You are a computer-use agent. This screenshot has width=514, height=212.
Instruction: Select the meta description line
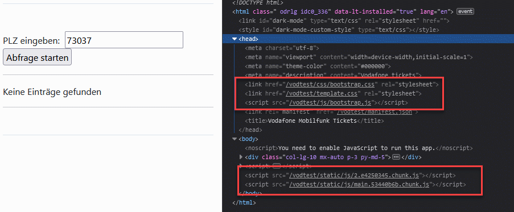(x=333, y=75)
